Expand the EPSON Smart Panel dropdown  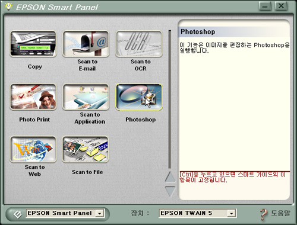click(100, 213)
